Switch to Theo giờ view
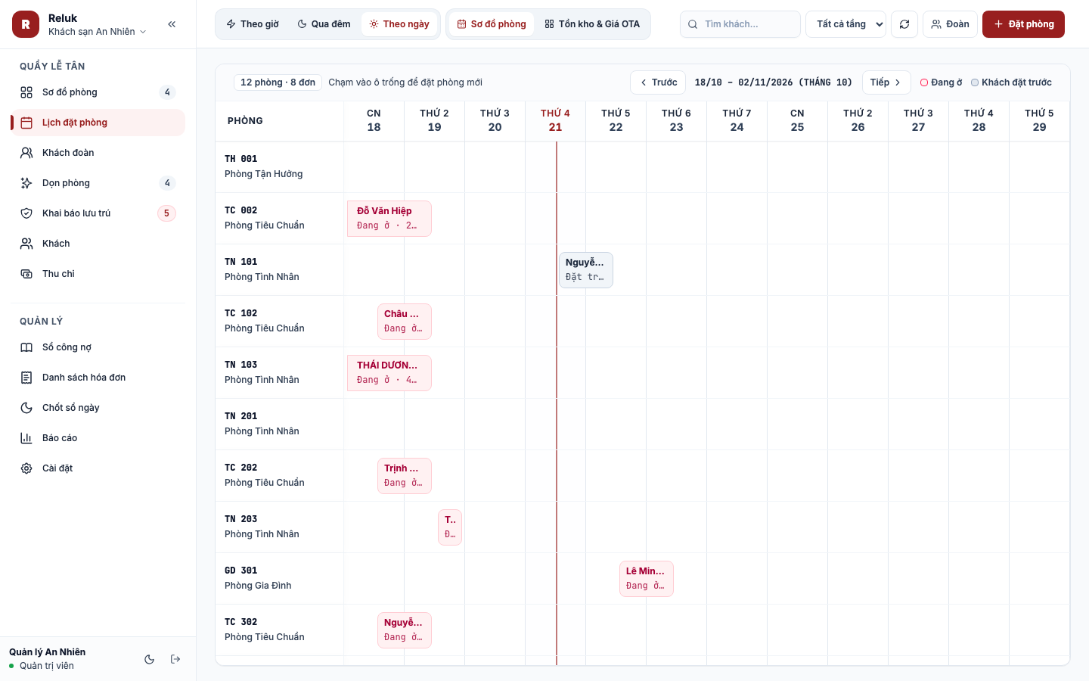1089x681 pixels. [x=253, y=24]
